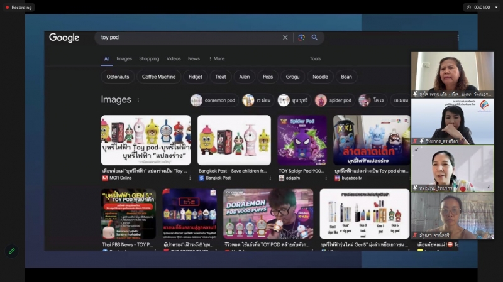Select the Grogu filter chip
Image resolution: width=503 pixels, height=282 pixels.
click(292, 77)
